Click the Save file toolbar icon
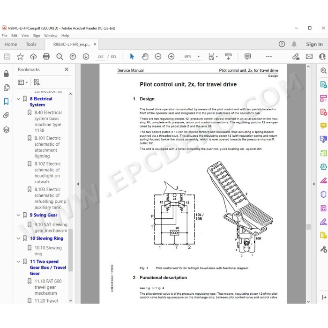 click(x=7, y=57)
